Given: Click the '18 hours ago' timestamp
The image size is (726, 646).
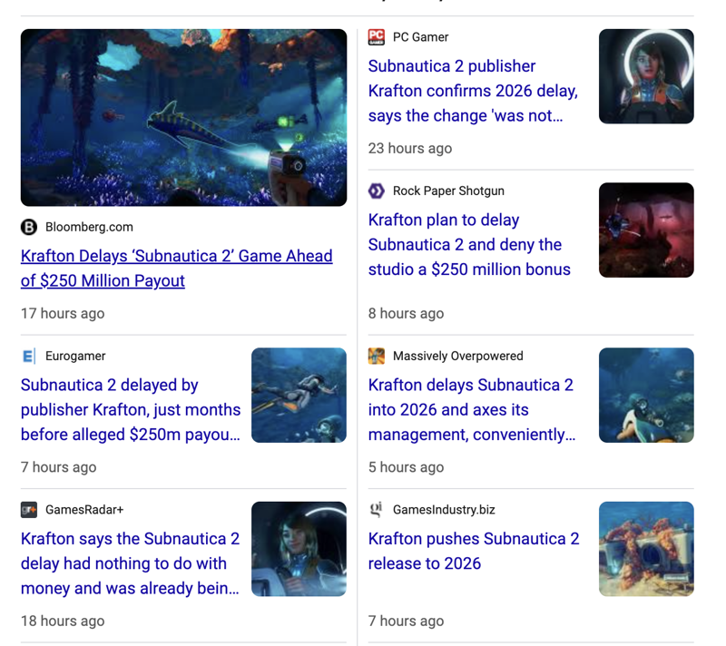Looking at the screenshot, I should (x=63, y=621).
